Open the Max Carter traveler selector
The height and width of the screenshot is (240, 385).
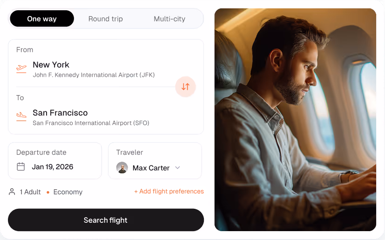pos(155,161)
